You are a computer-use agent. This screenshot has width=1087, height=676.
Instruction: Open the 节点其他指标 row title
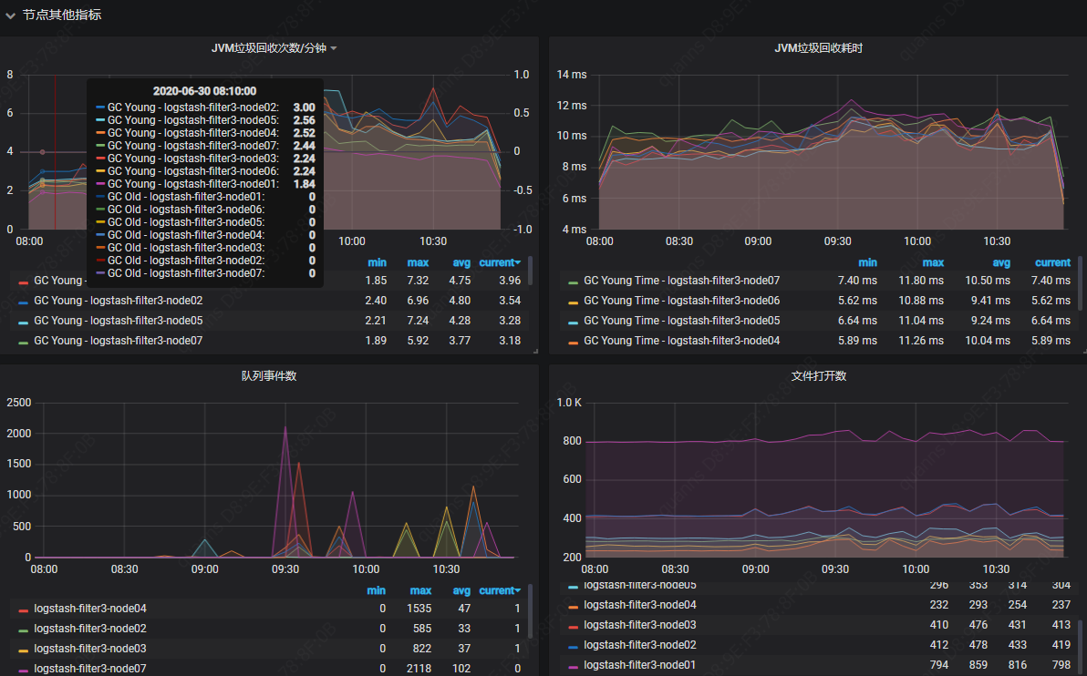62,15
